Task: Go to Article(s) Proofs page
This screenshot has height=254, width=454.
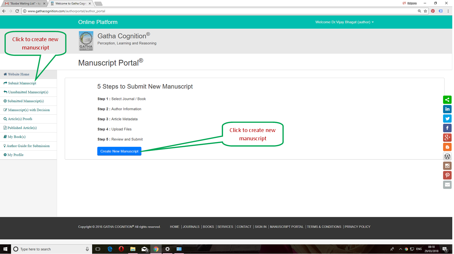Action: click(x=20, y=119)
